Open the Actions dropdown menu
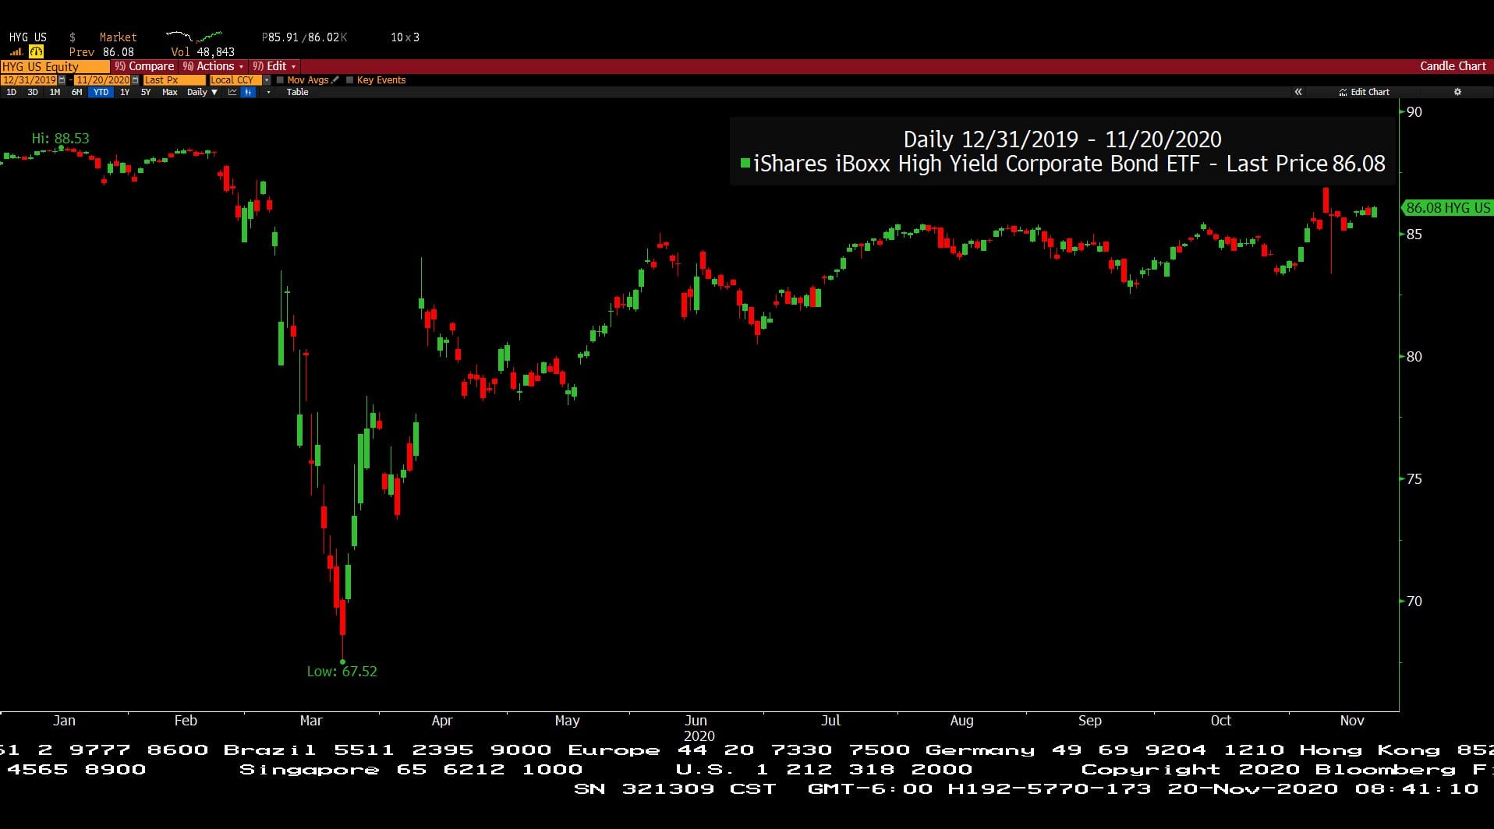Viewport: 1494px width, 829px height. click(x=214, y=66)
